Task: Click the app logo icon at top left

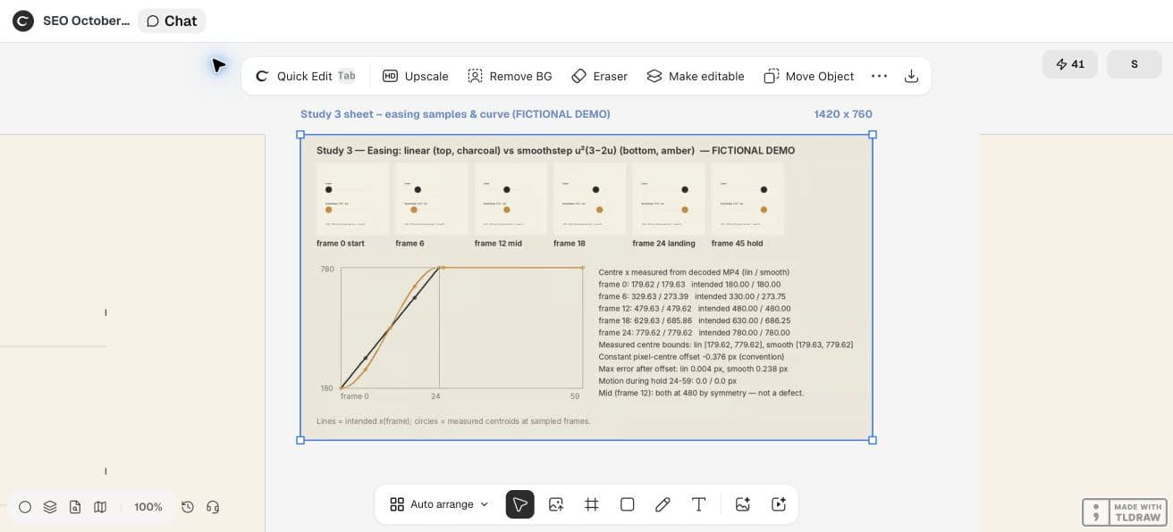Action: point(23,21)
